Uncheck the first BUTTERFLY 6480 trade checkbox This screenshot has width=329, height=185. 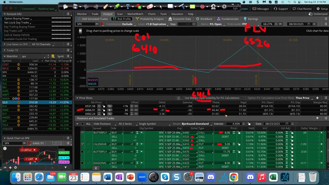82,133
